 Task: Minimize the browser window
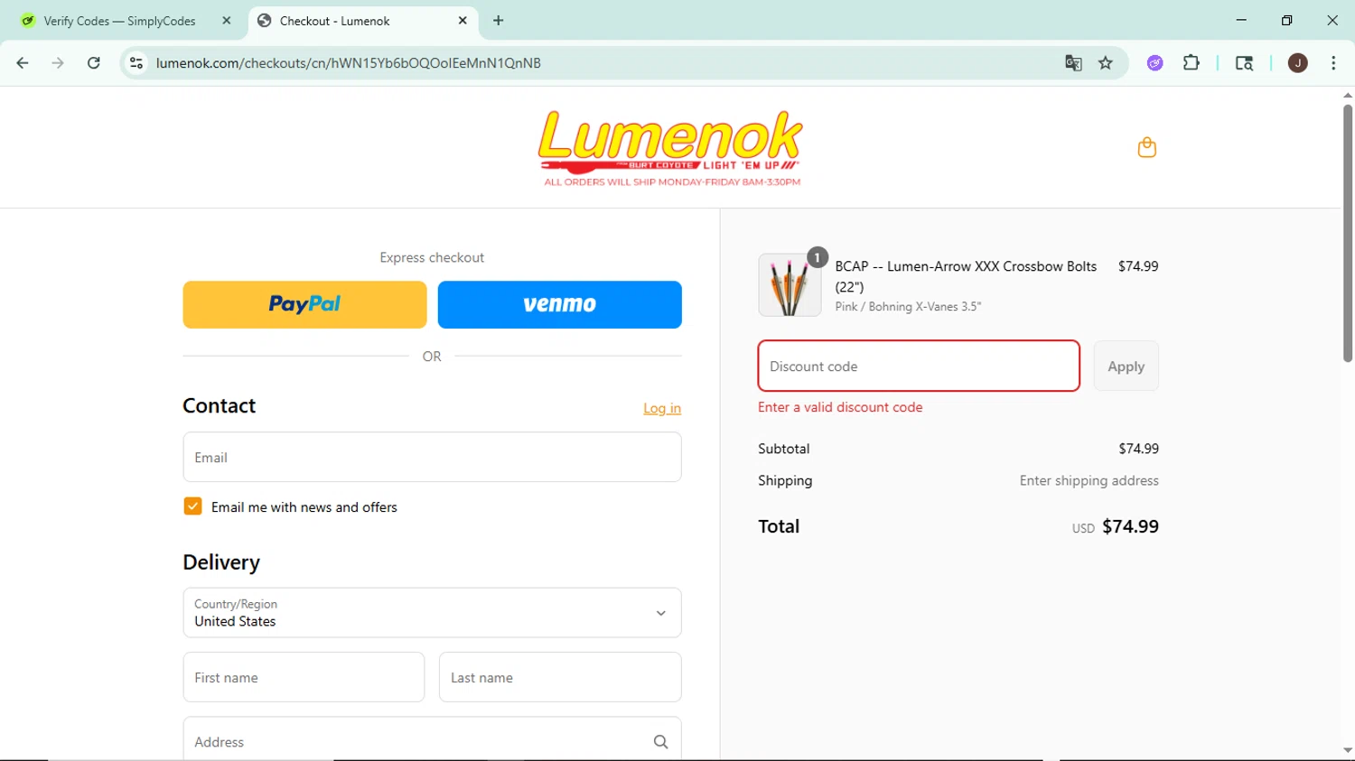tap(1241, 20)
